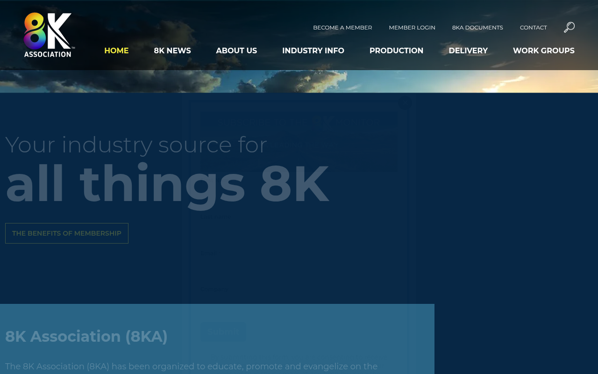This screenshot has height=374, width=598.
Task: Open the About Us menu
Action: pyautogui.click(x=236, y=50)
